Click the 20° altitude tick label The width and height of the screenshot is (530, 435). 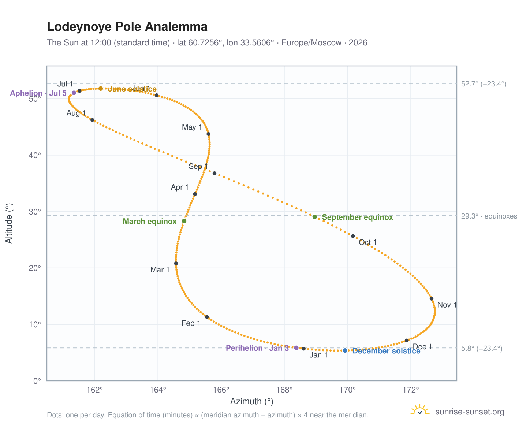(36, 268)
